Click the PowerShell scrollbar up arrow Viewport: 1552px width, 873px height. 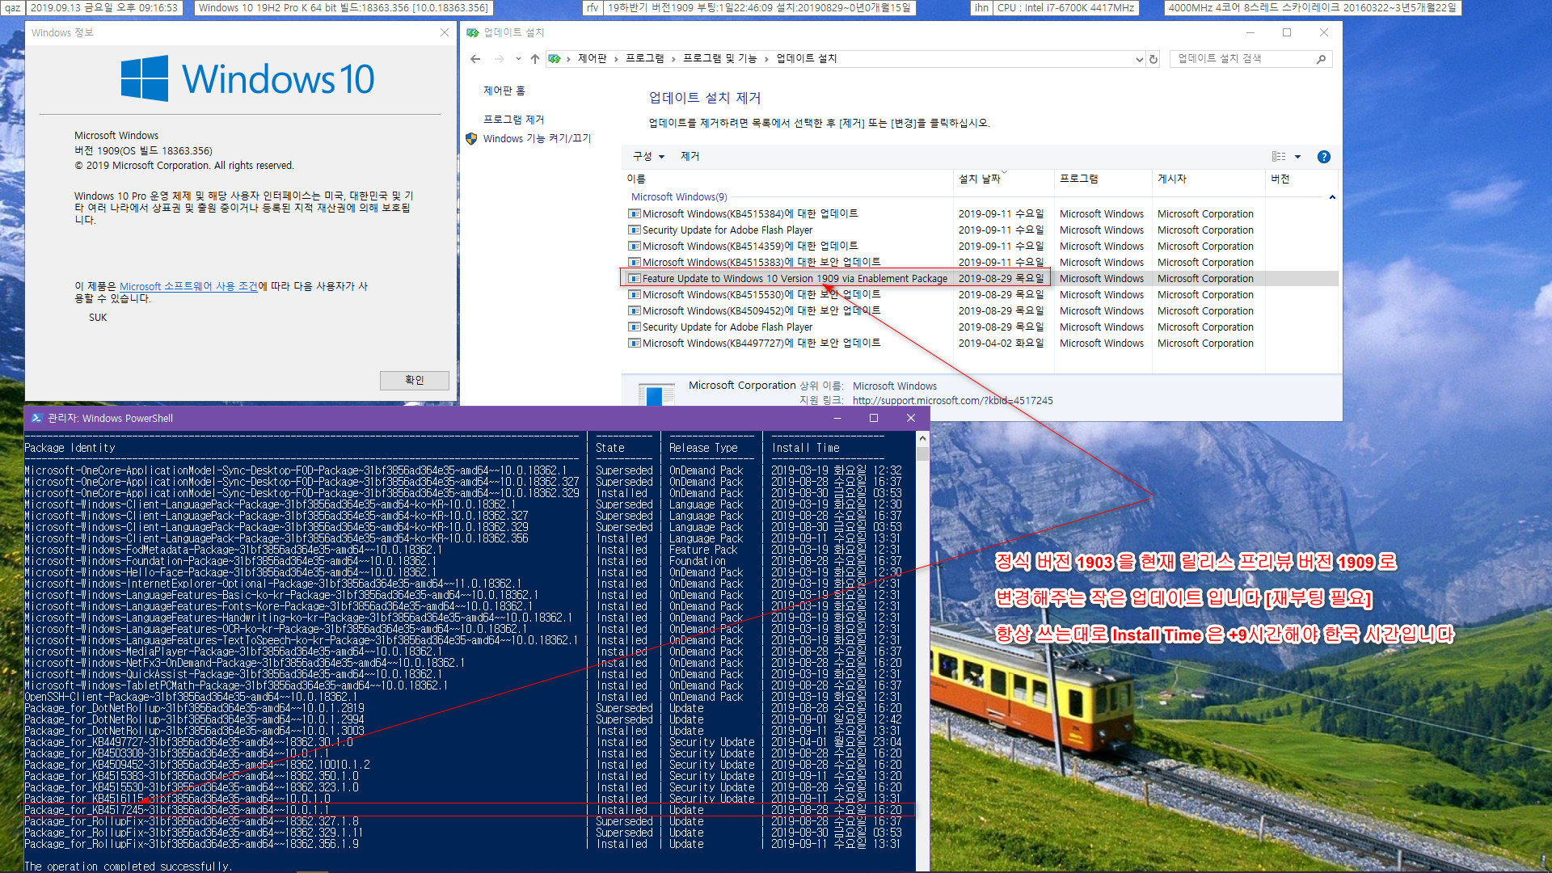pos(922,438)
